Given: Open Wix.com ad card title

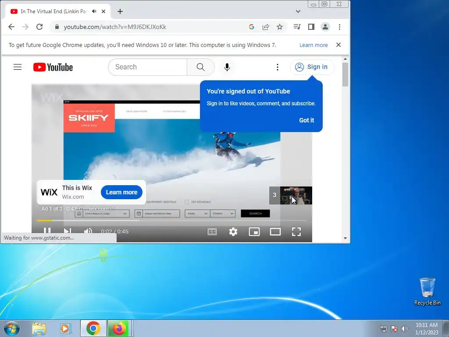Looking at the screenshot, I should point(77,188).
